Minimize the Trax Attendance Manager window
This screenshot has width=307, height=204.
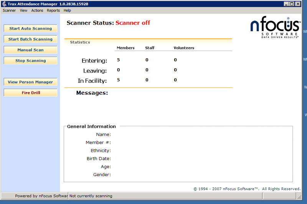[x=286, y=4]
